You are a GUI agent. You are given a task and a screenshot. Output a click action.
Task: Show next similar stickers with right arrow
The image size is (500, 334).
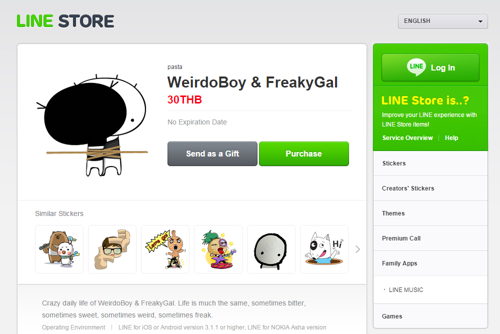(x=358, y=249)
